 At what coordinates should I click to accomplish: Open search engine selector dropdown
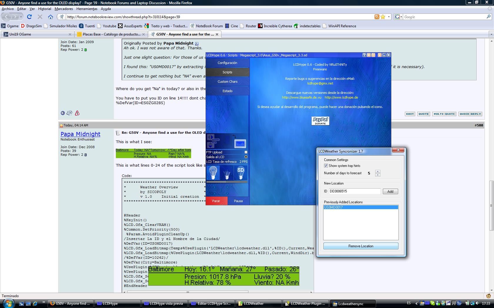coord(398,17)
